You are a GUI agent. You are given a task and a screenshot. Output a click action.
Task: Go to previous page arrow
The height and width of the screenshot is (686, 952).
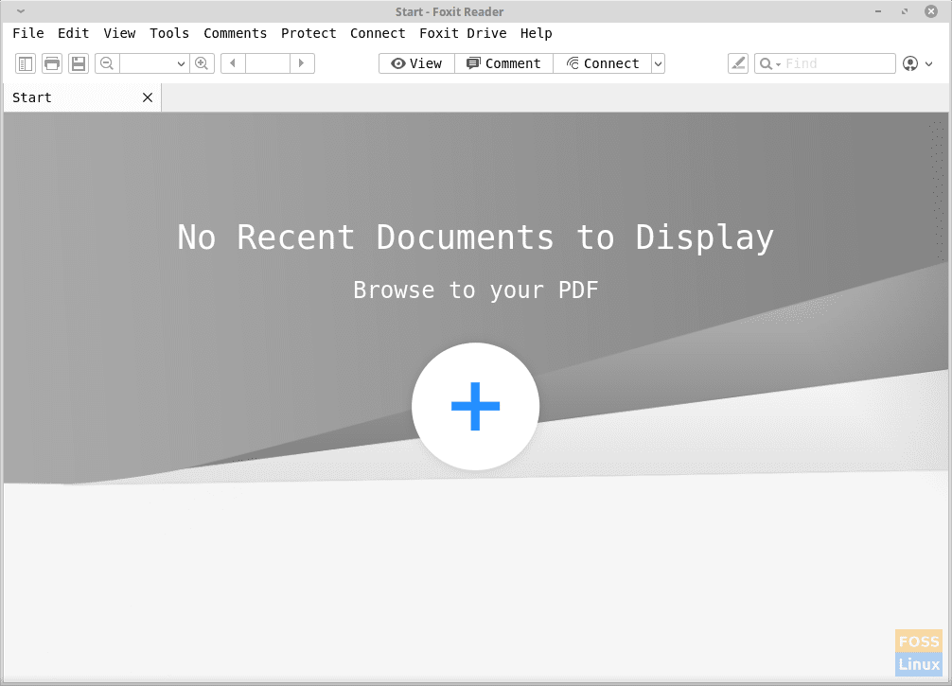(x=233, y=63)
